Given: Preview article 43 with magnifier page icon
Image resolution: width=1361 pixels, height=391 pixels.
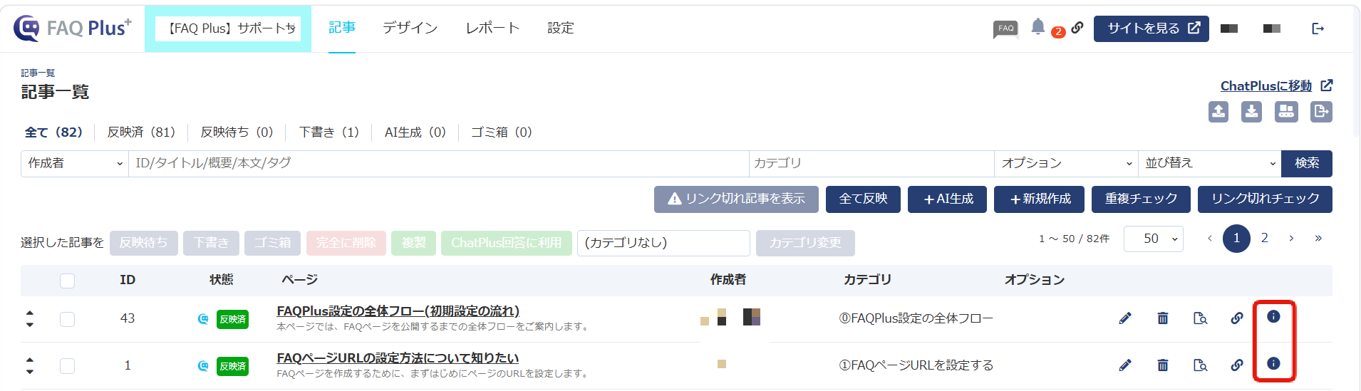Looking at the screenshot, I should [x=1200, y=318].
